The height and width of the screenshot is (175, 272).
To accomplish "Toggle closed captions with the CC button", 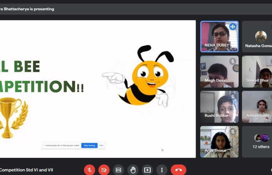I will point(118,170).
